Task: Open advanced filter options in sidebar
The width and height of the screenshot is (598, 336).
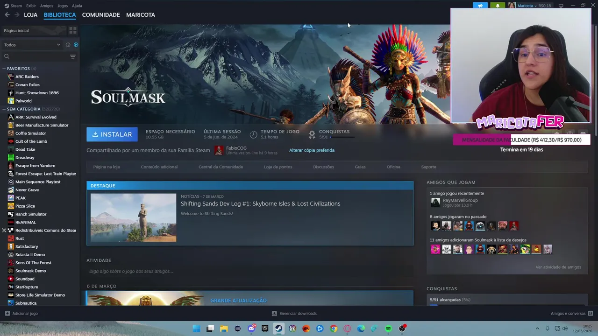Action: pos(72,56)
